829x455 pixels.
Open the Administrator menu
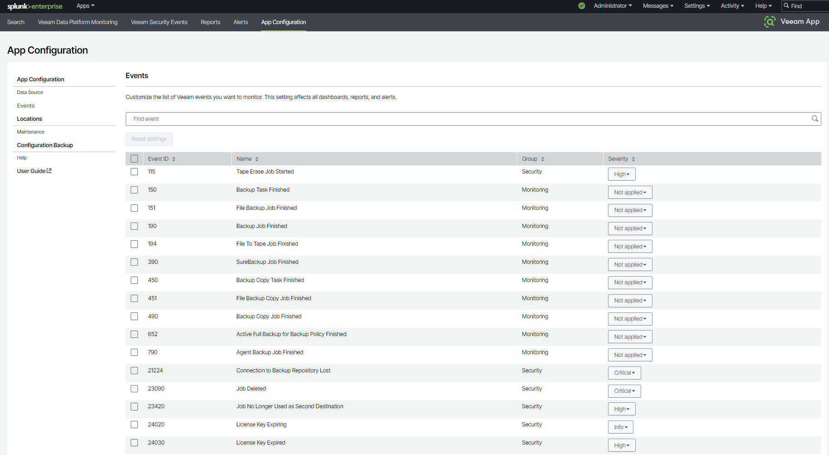[613, 6]
